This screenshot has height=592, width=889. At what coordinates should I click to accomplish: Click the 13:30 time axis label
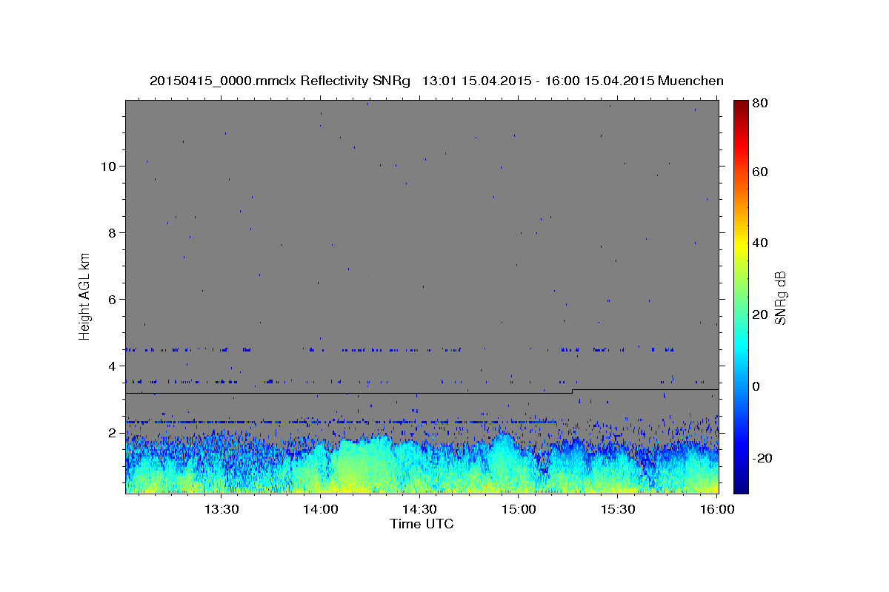[x=221, y=509]
